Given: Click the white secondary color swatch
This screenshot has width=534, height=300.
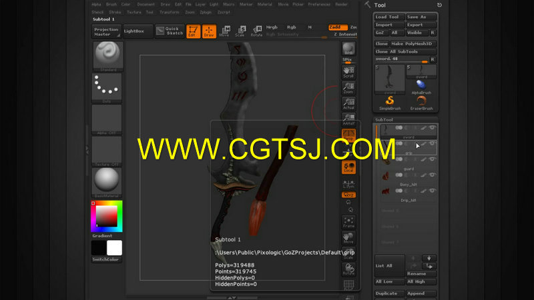Looking at the screenshot, I should [x=114, y=248].
